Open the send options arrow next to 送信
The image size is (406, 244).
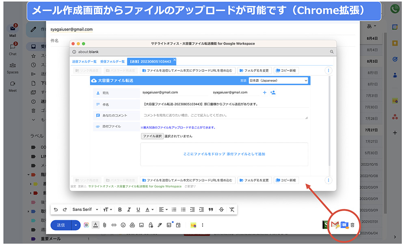tap(76, 225)
